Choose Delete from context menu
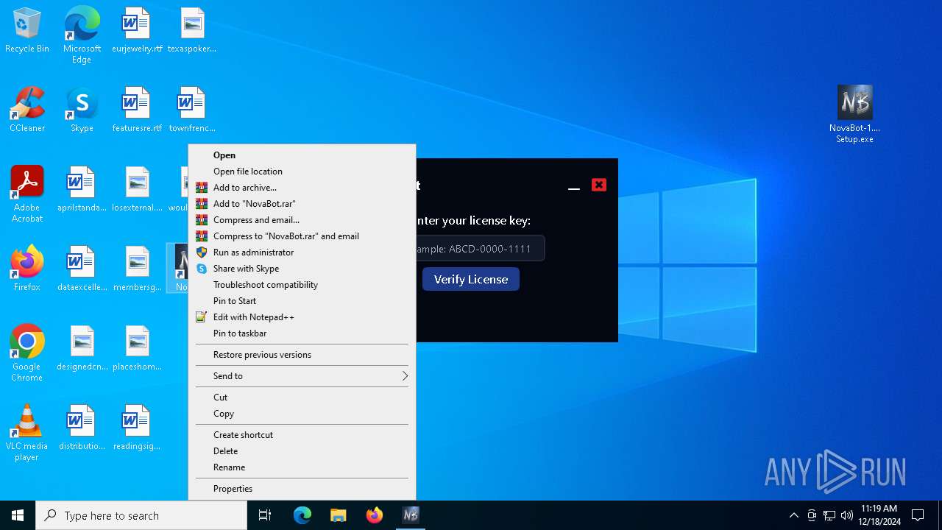The width and height of the screenshot is (942, 530). point(302,451)
